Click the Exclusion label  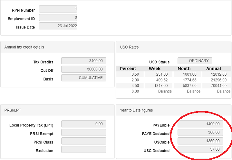44,151
